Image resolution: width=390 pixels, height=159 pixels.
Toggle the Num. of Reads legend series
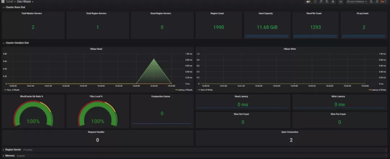tap(12, 89)
